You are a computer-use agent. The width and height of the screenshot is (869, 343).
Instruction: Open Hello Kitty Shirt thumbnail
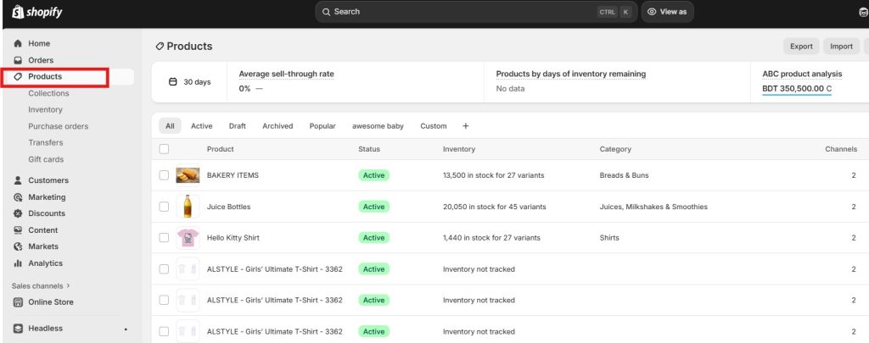(x=188, y=238)
